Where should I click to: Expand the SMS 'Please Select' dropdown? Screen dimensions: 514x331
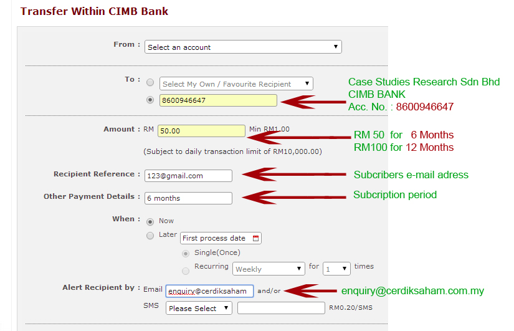(199, 308)
